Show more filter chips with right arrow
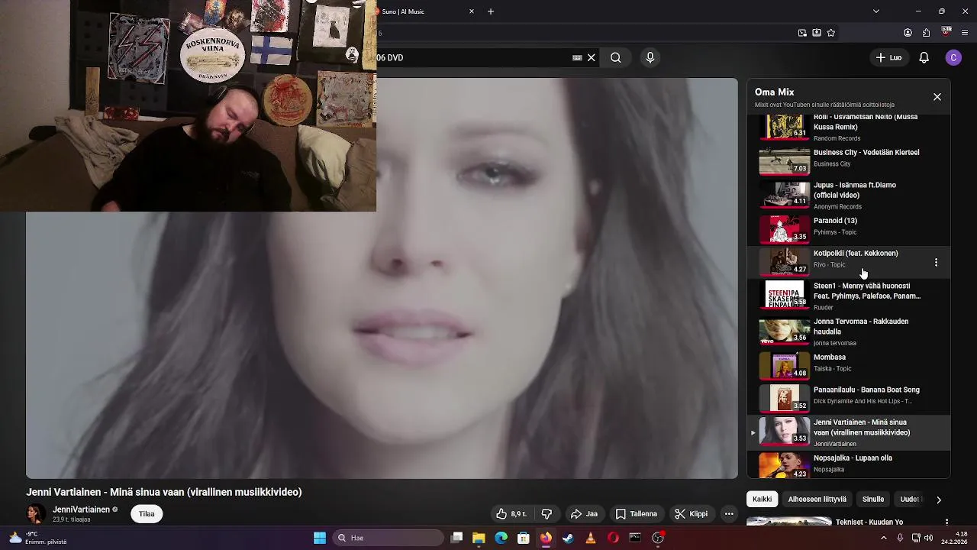Viewport: 977px width, 550px height. tap(939, 500)
